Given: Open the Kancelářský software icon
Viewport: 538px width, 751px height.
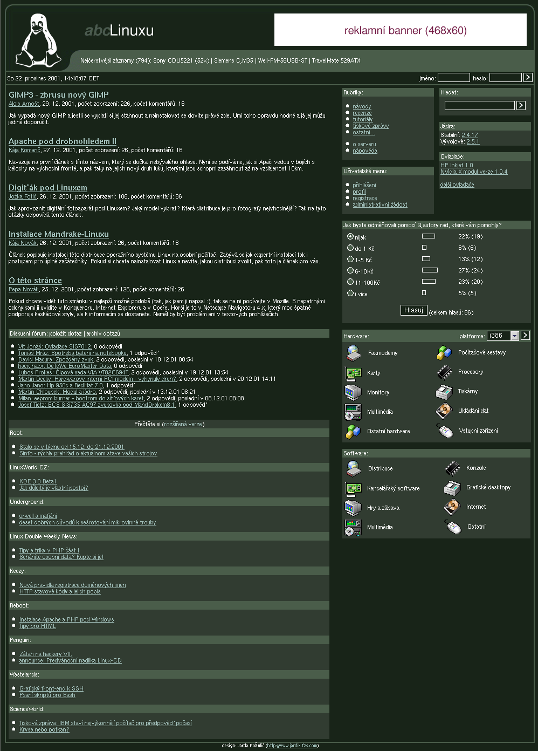Looking at the screenshot, I should pyautogui.click(x=353, y=488).
